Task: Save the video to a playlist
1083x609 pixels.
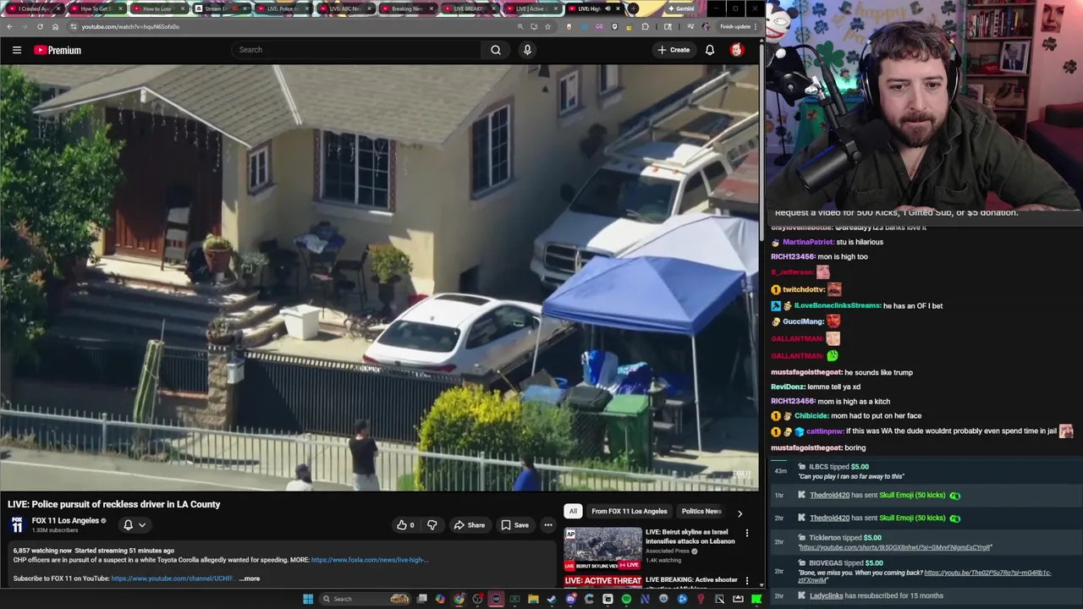Action: (514, 524)
